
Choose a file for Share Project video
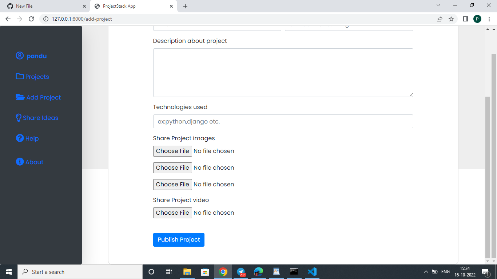[172, 213]
